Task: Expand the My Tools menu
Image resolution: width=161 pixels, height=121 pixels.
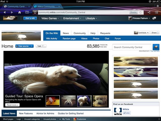Action: tap(65, 119)
